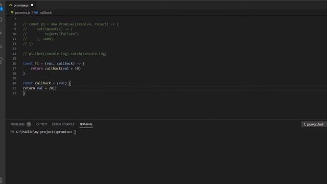Screen dimensions: 327x184
Task: Click the JS file icon in the promise.js tab
Action: click(10, 5)
